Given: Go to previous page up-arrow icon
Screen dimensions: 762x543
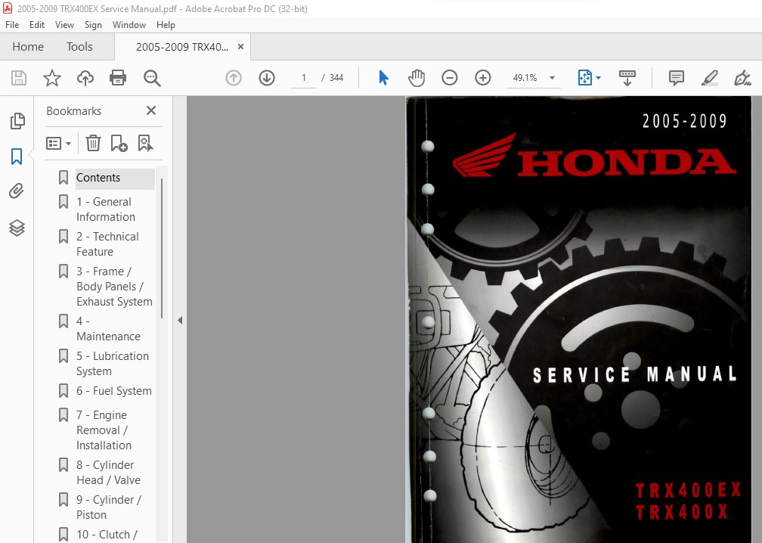Looking at the screenshot, I should click(x=234, y=78).
